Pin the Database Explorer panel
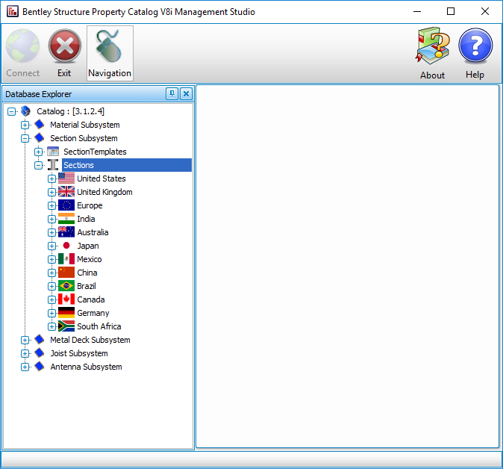This screenshot has height=469, width=503. point(172,94)
